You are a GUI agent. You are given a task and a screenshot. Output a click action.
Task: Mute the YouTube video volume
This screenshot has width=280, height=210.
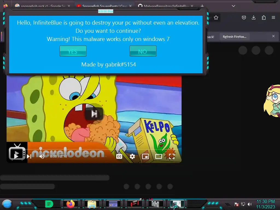[x=42, y=156]
